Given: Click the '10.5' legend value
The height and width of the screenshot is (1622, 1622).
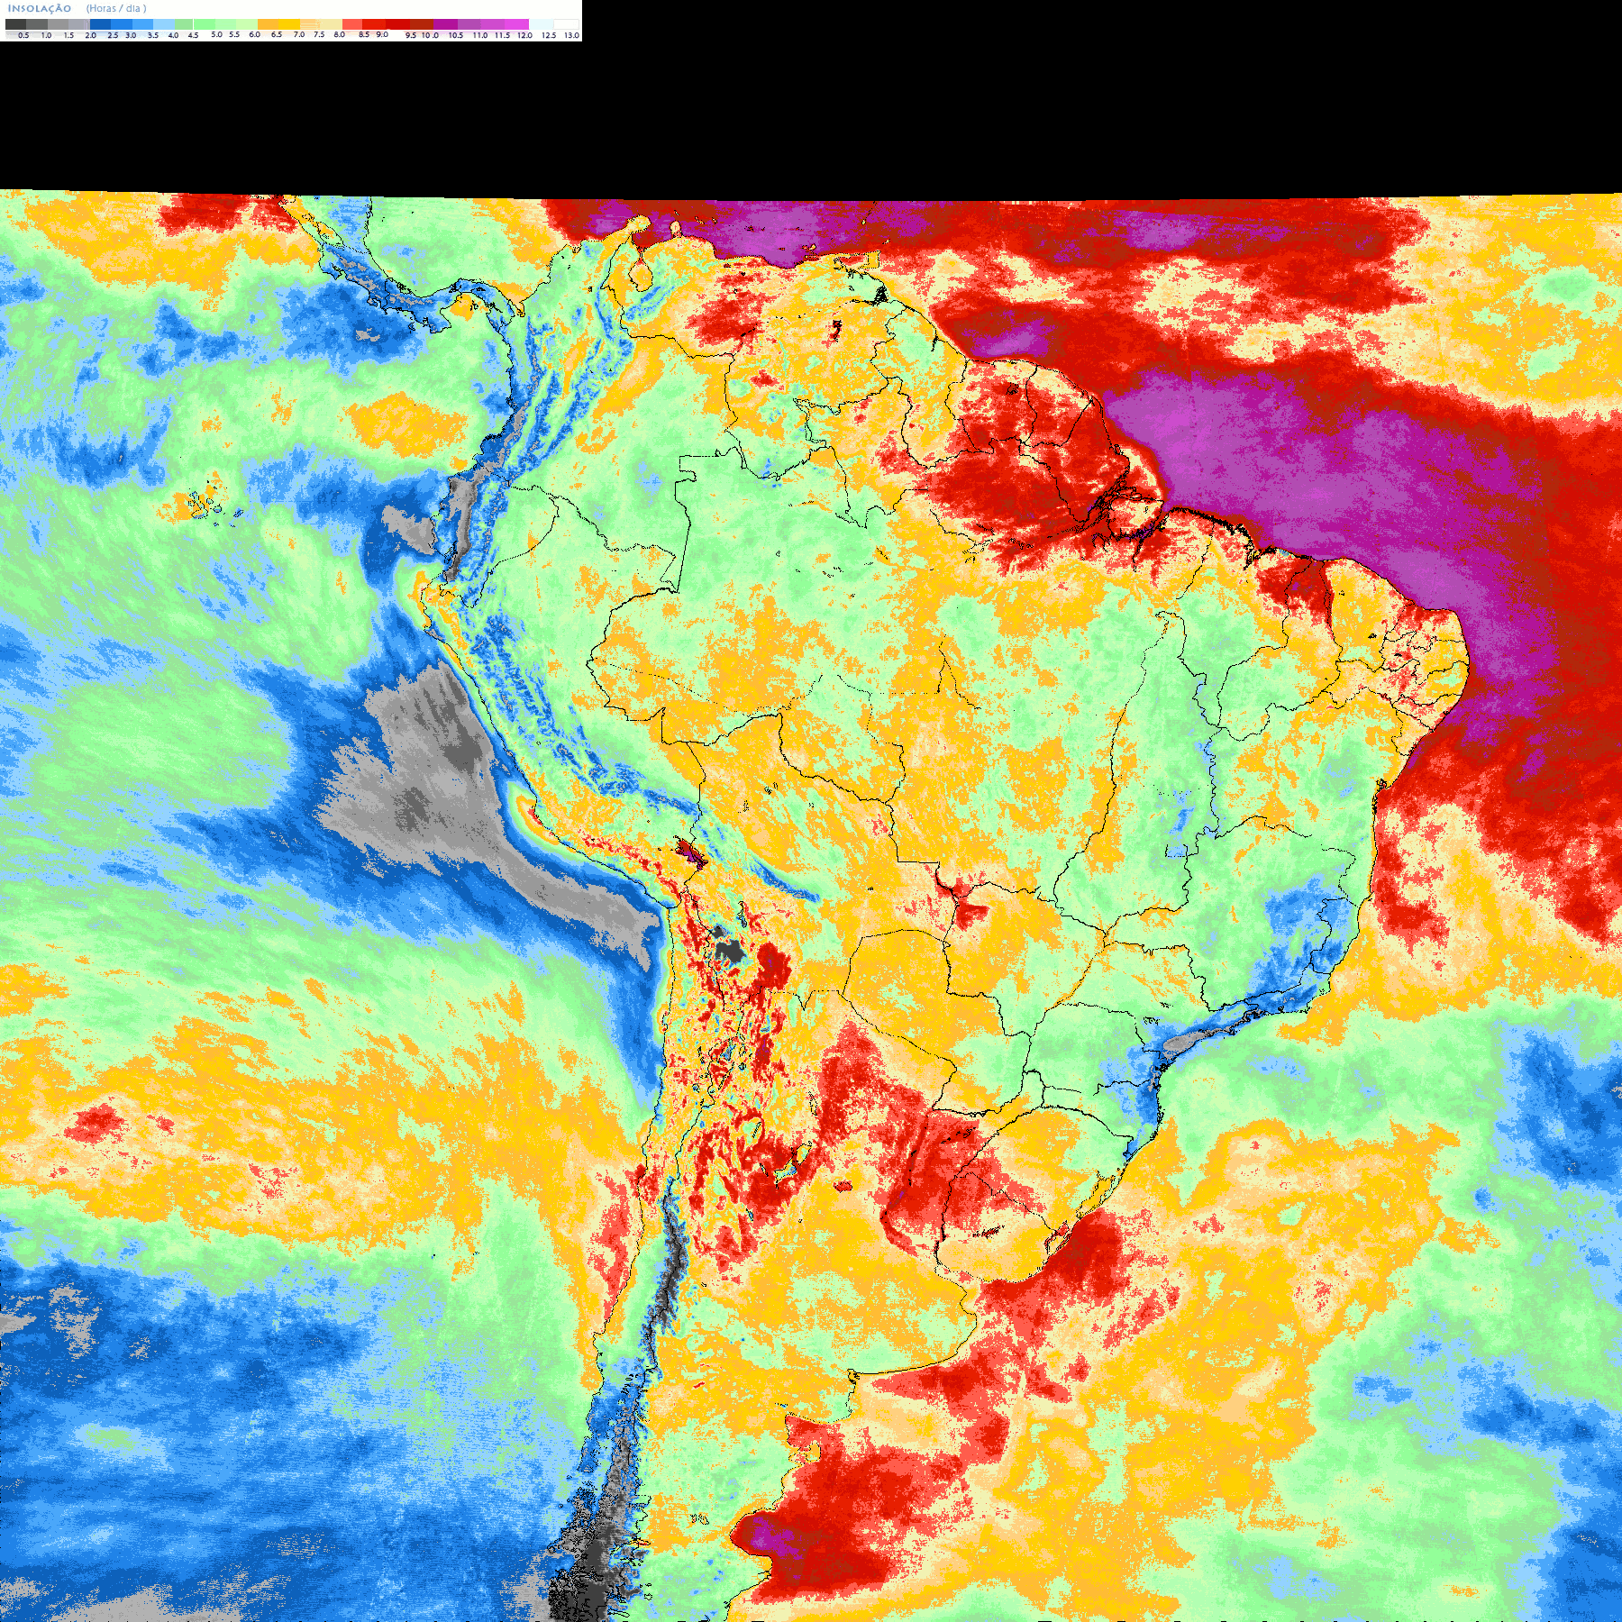Looking at the screenshot, I should click(x=456, y=35).
